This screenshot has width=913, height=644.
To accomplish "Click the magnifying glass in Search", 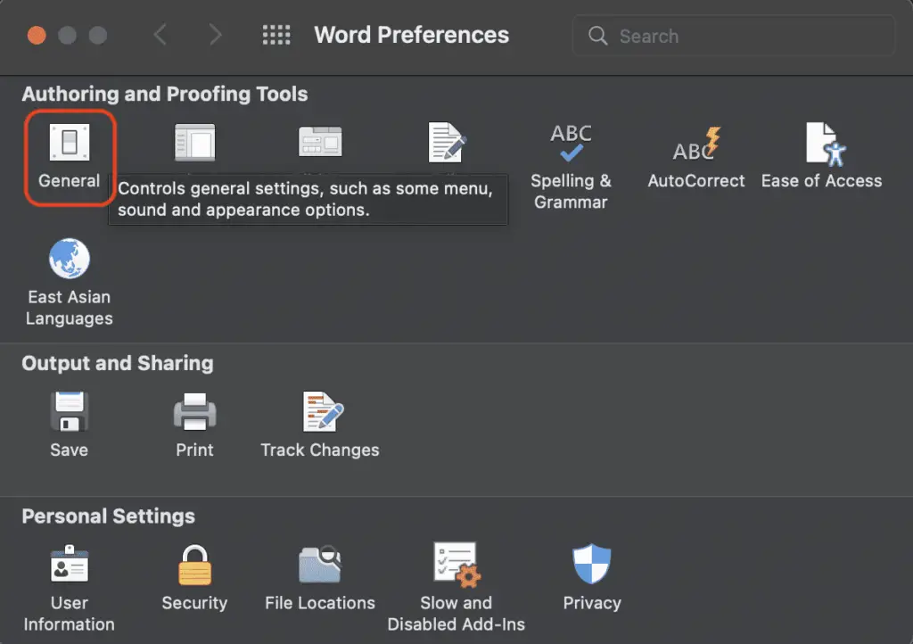I will coord(597,36).
